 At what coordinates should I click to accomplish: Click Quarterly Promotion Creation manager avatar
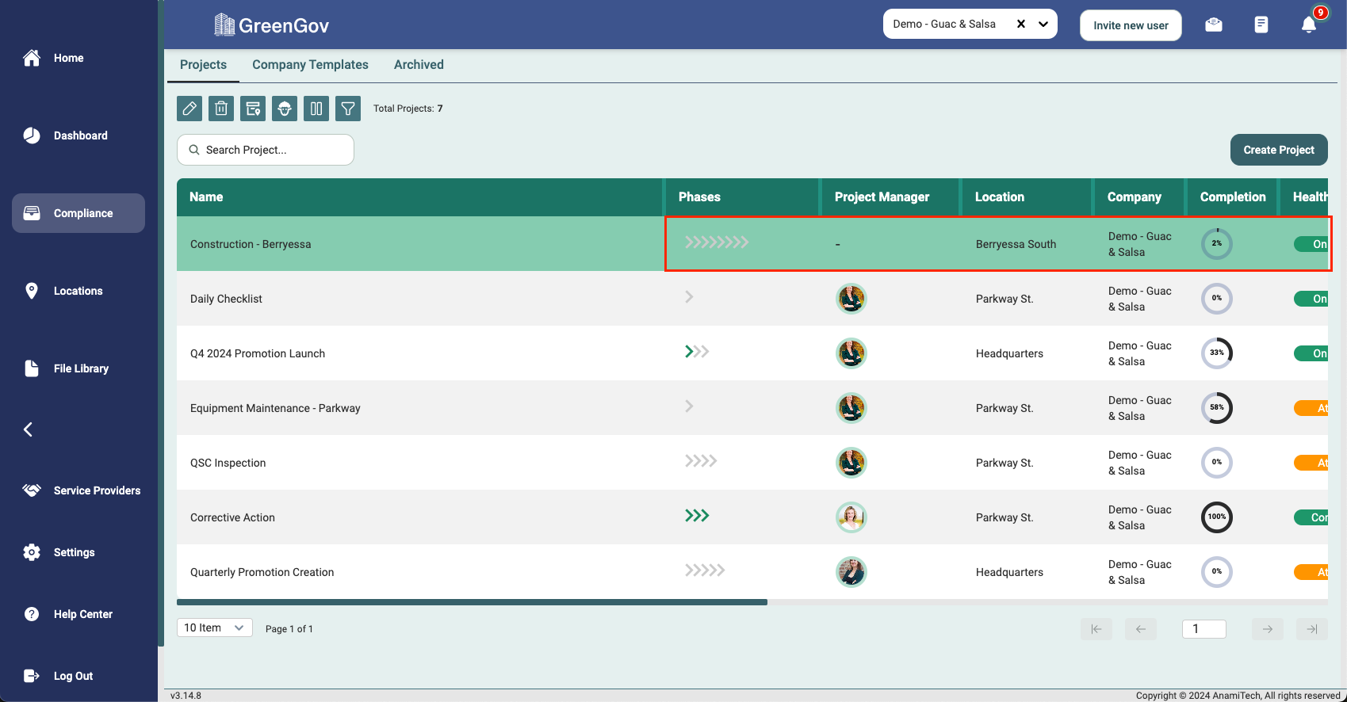(x=851, y=572)
